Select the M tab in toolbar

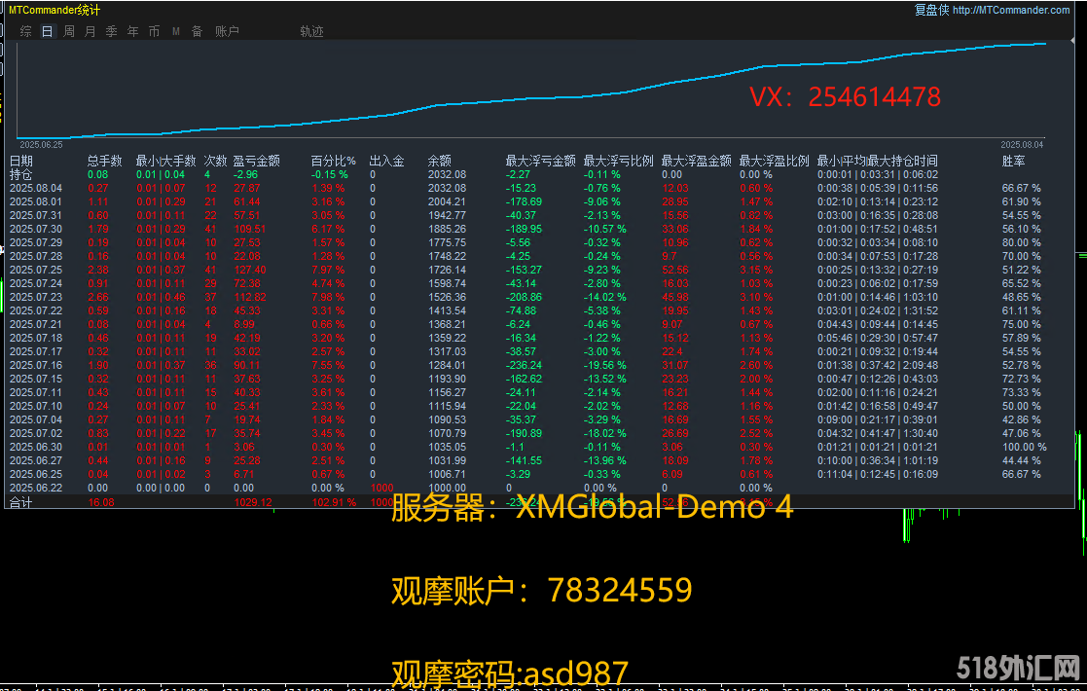176,31
